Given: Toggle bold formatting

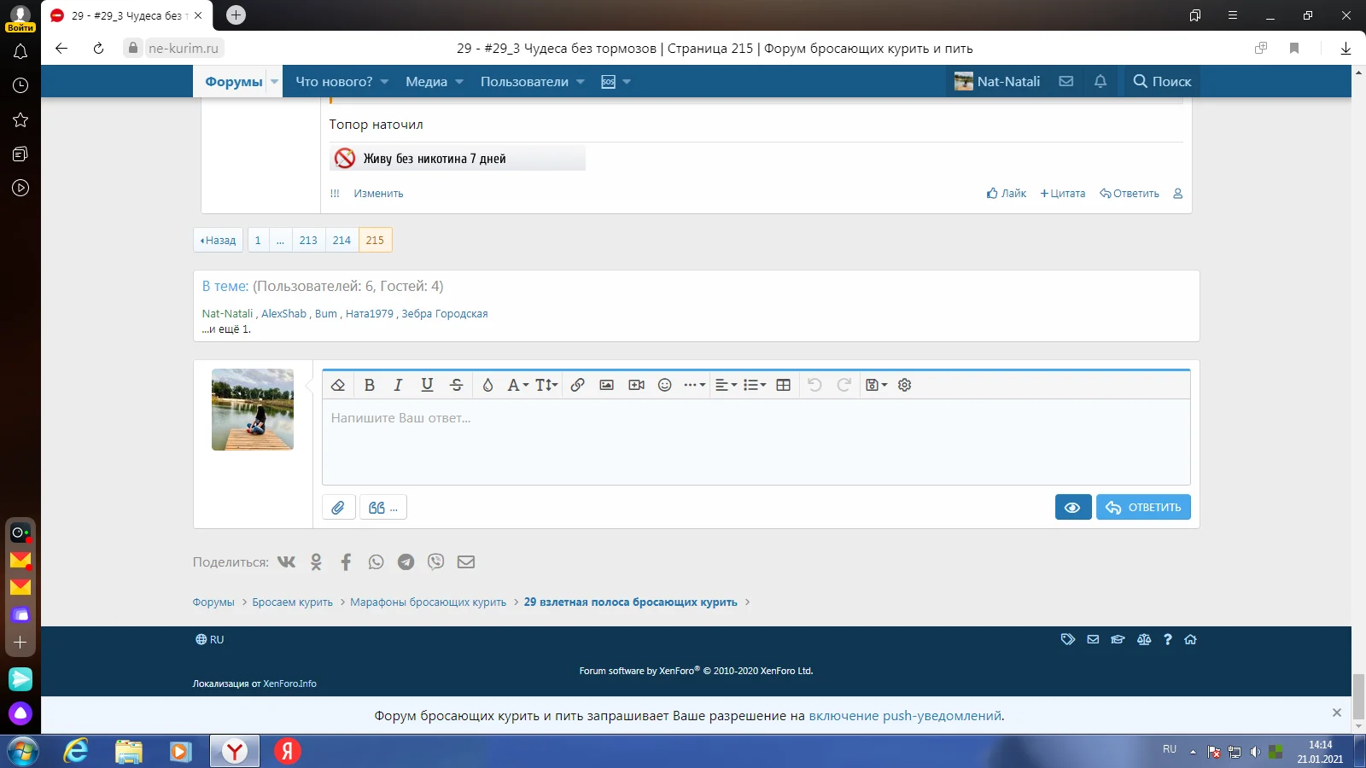Looking at the screenshot, I should click(370, 385).
